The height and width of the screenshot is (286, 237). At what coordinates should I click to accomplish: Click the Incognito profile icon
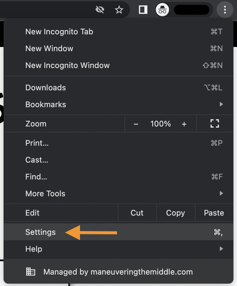click(x=162, y=10)
